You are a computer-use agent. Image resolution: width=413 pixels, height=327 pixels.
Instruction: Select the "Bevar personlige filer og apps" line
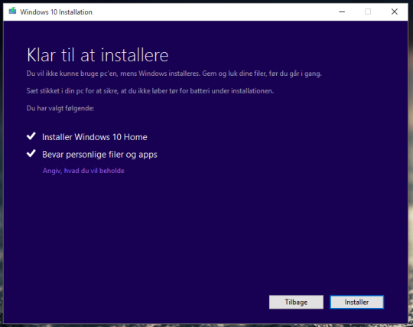tap(99, 155)
